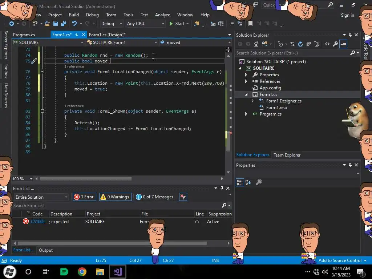This screenshot has height=279, width=372.
Task: Toggle the 0 Warnings filter
Action: coord(115,197)
